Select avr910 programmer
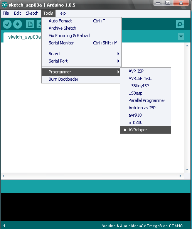Screen dimensions: 192x229 click(x=145, y=115)
